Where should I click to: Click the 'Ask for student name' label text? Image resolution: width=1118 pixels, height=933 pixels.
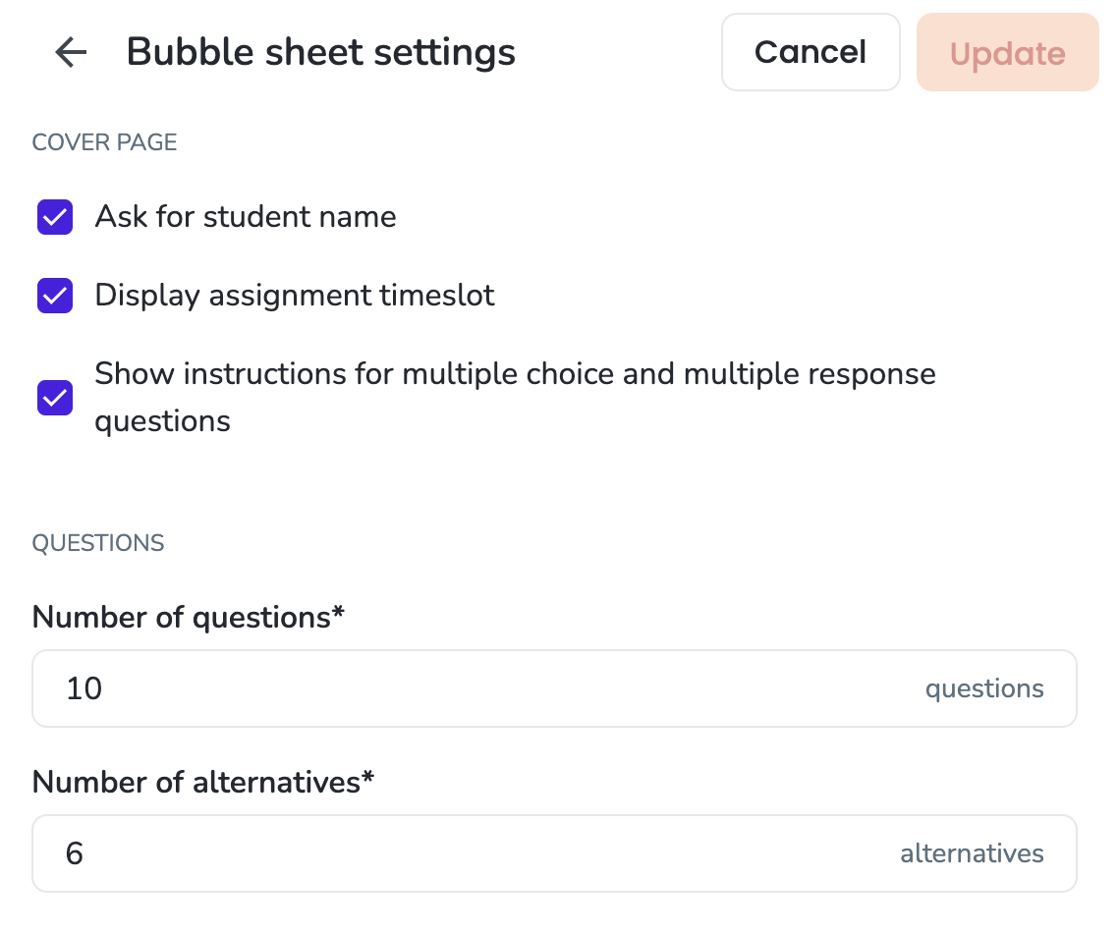point(246,217)
